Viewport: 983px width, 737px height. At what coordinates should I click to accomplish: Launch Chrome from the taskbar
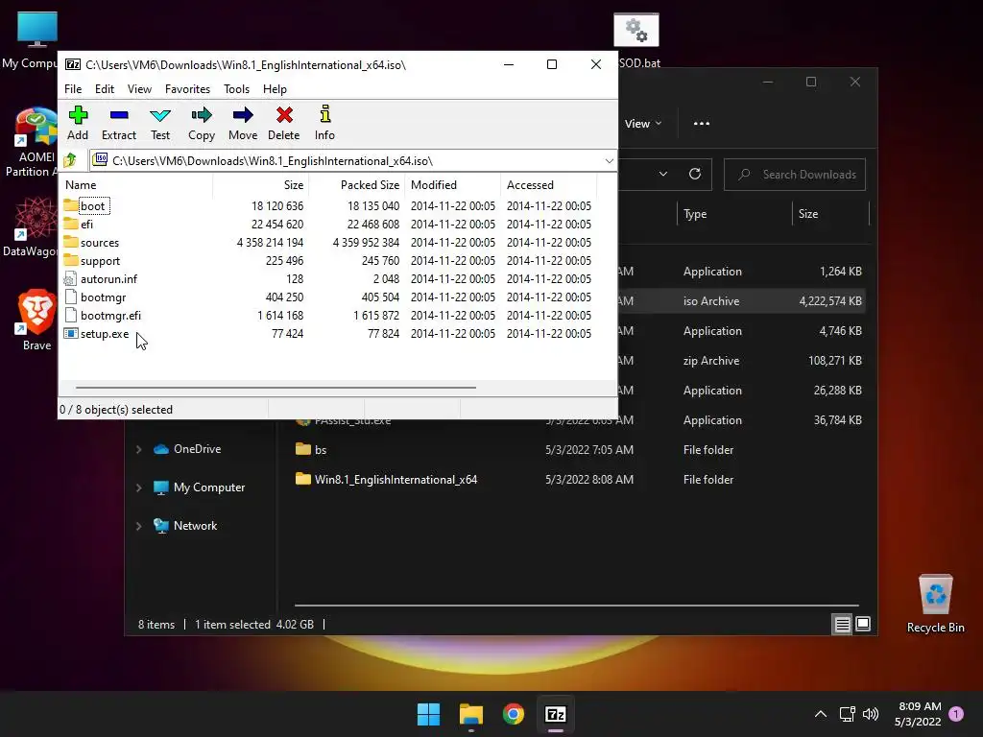tap(514, 714)
